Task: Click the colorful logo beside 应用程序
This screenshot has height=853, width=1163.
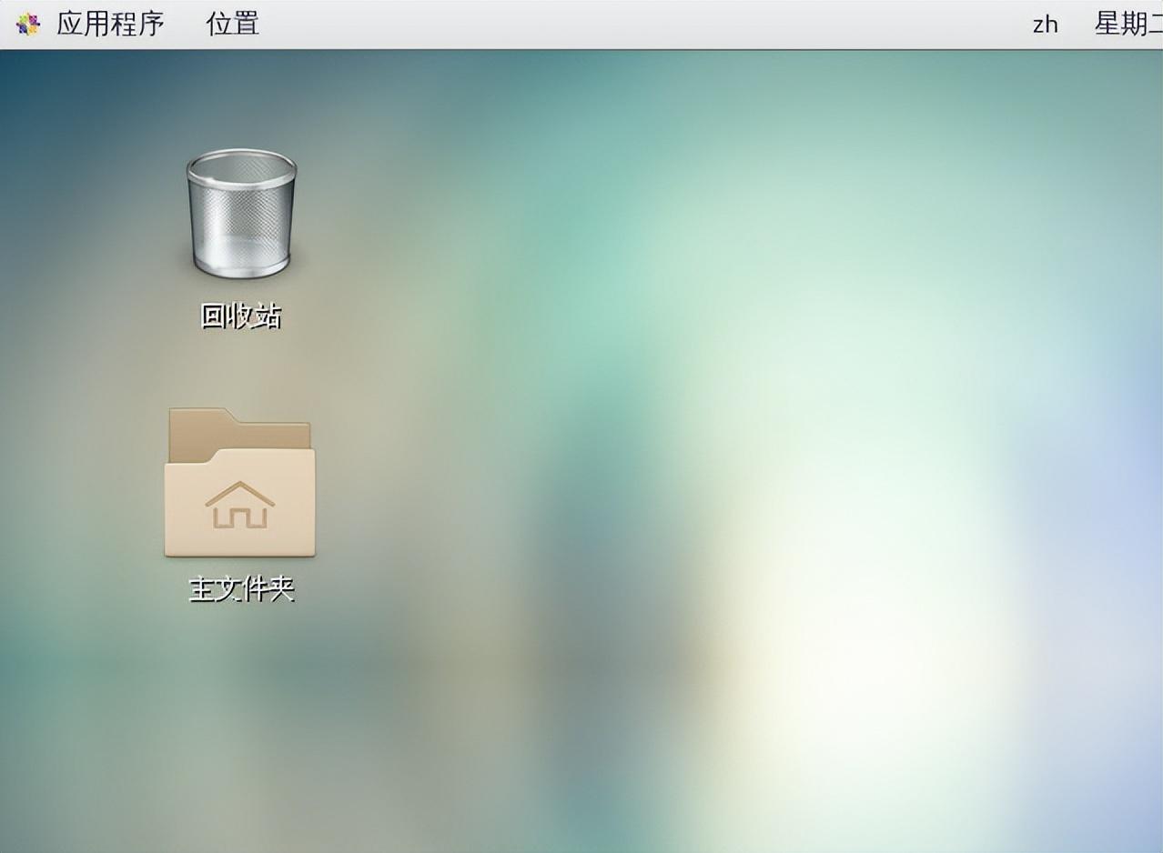Action: [28, 24]
